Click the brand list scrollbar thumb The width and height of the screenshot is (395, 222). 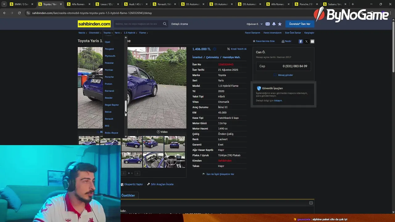[126, 108]
